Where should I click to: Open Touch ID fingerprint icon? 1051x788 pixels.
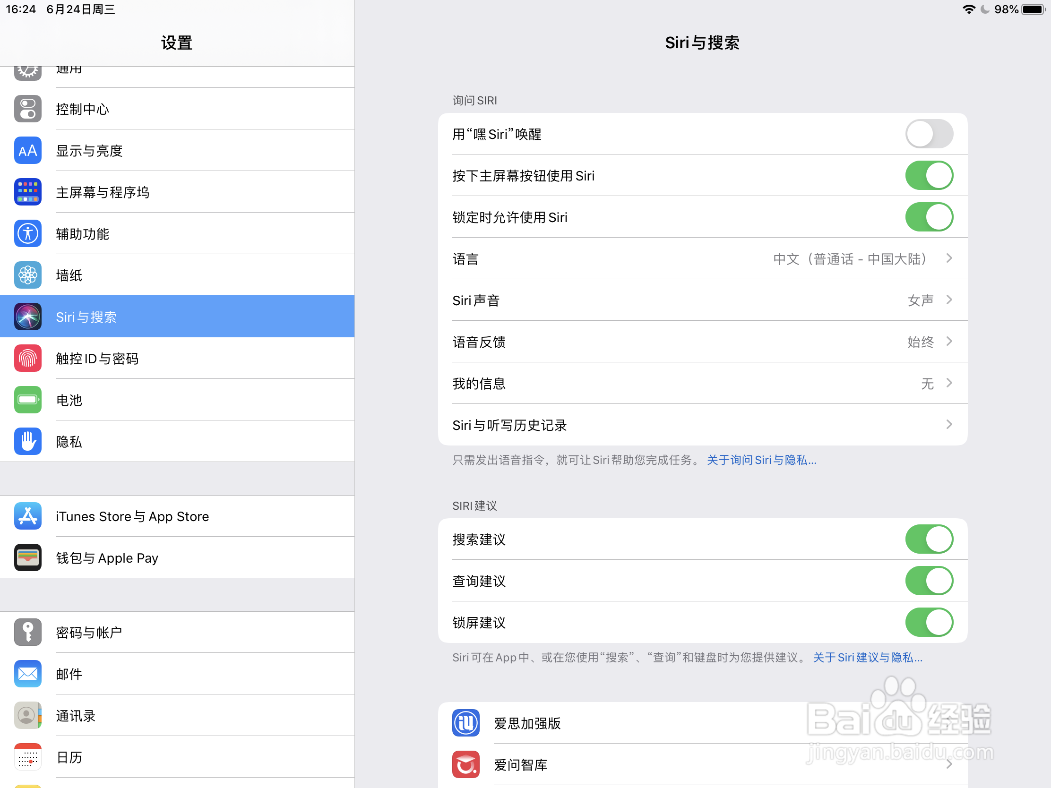27,358
